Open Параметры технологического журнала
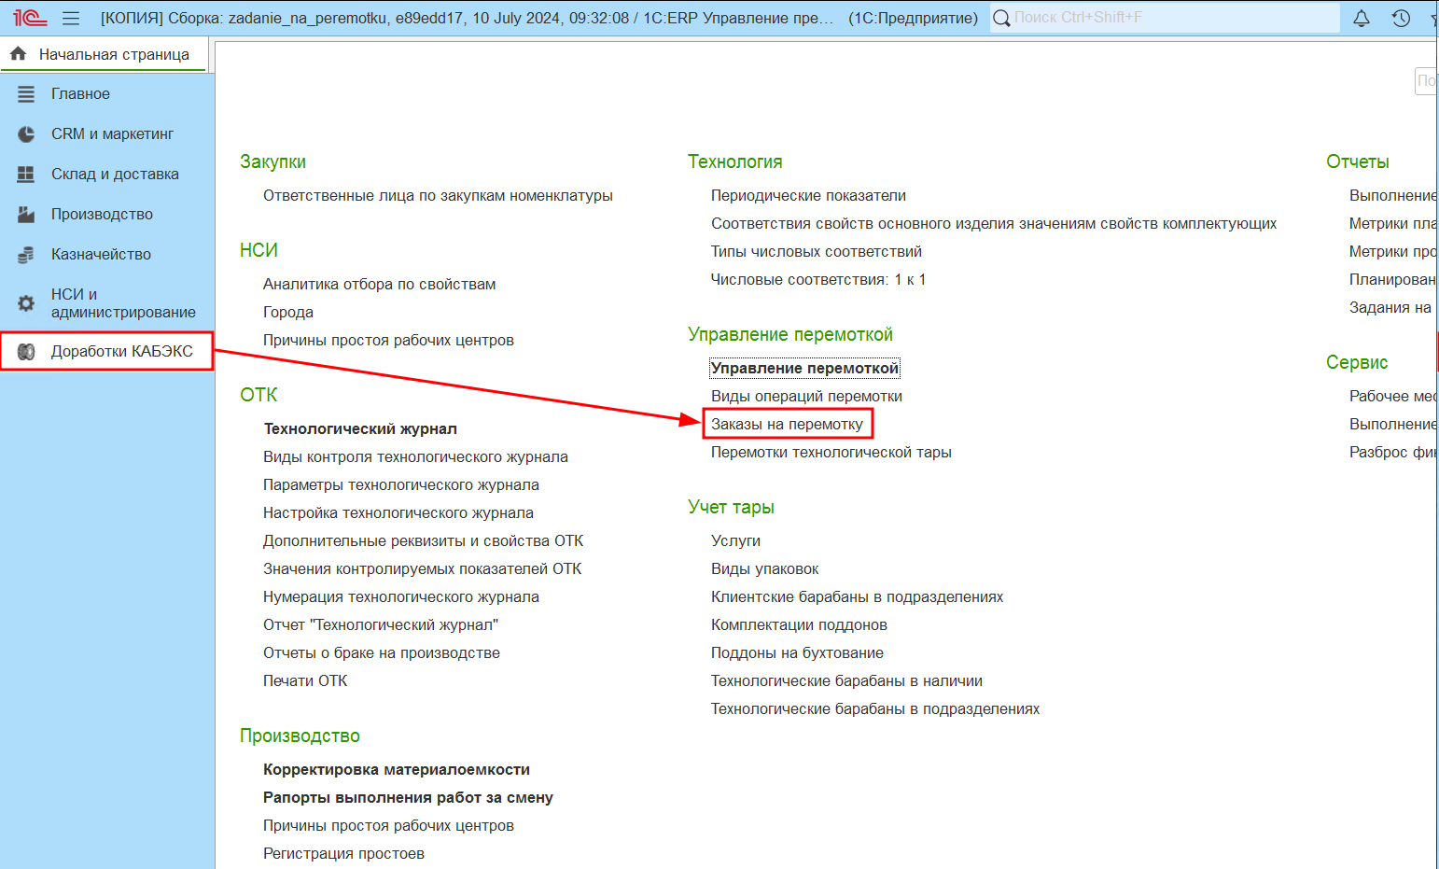Screen dimensions: 1439x869 tap(401, 485)
